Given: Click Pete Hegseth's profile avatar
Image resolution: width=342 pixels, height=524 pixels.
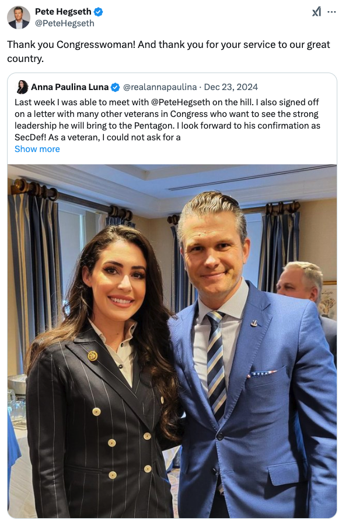Looking at the screenshot, I should point(19,18).
